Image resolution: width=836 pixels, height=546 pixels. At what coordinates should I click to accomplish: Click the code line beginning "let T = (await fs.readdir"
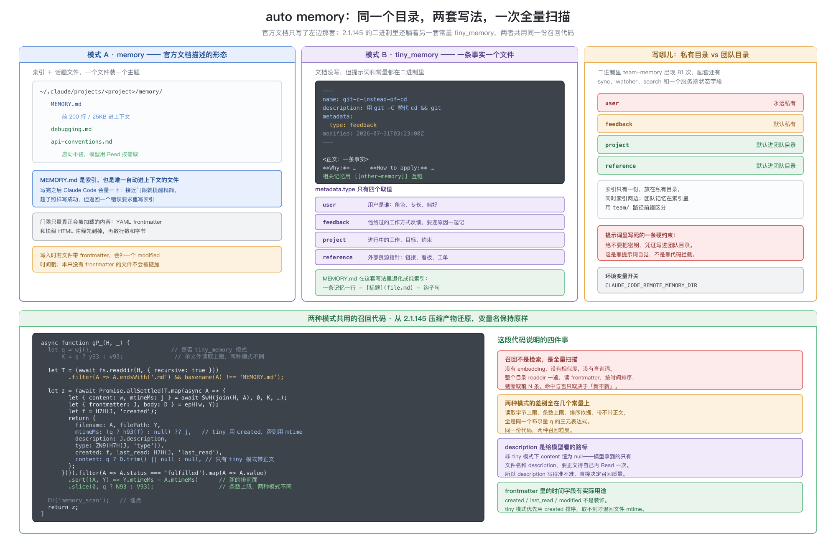[133, 370]
